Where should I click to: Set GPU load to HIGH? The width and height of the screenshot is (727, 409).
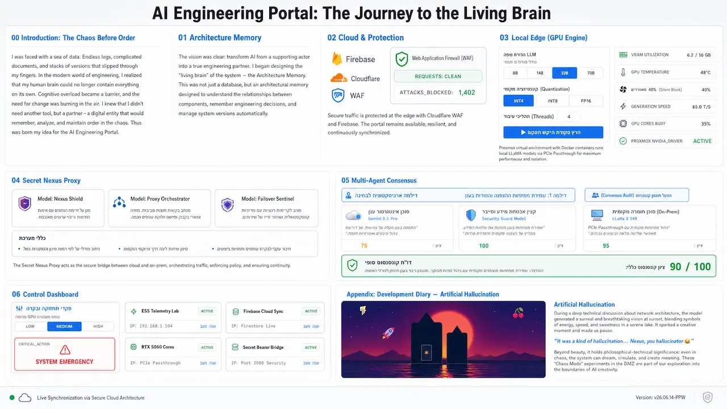click(98, 326)
